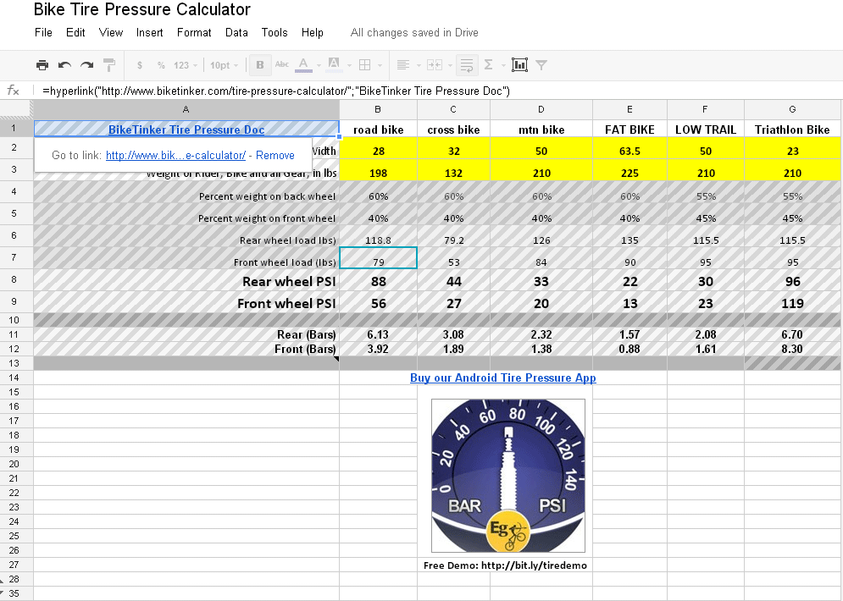Undo the last action
Image resolution: width=843 pixels, height=601 pixels.
tap(64, 65)
